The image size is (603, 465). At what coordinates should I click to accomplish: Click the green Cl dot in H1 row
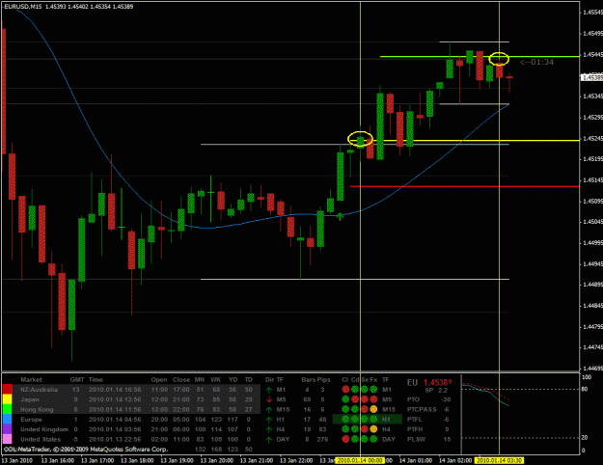pyautogui.click(x=345, y=420)
